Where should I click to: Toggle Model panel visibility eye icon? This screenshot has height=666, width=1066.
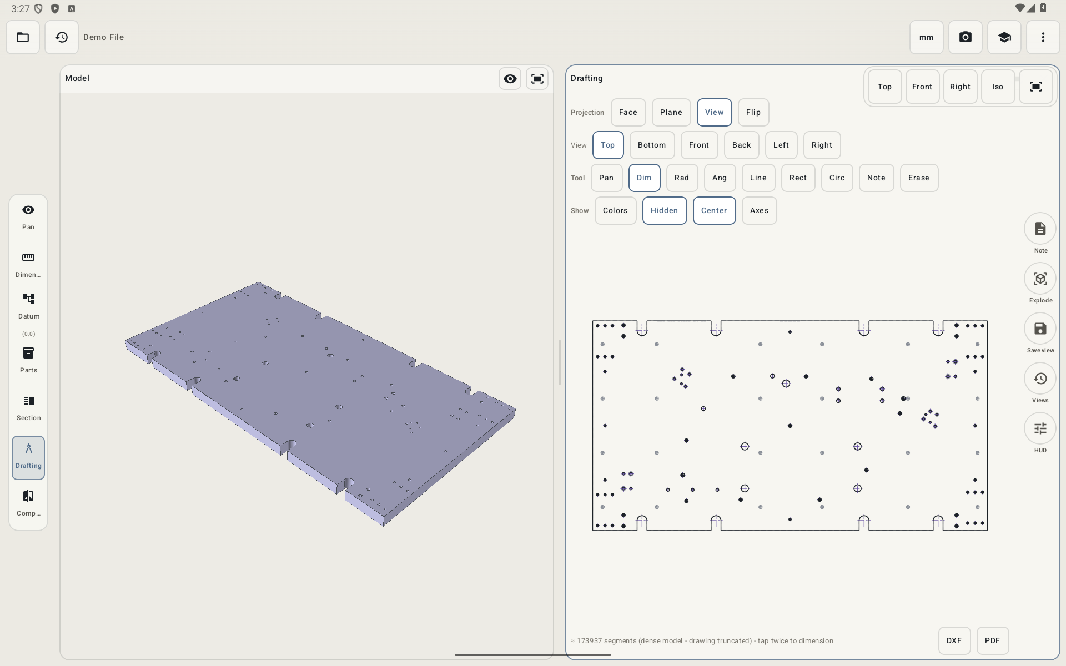click(x=510, y=79)
